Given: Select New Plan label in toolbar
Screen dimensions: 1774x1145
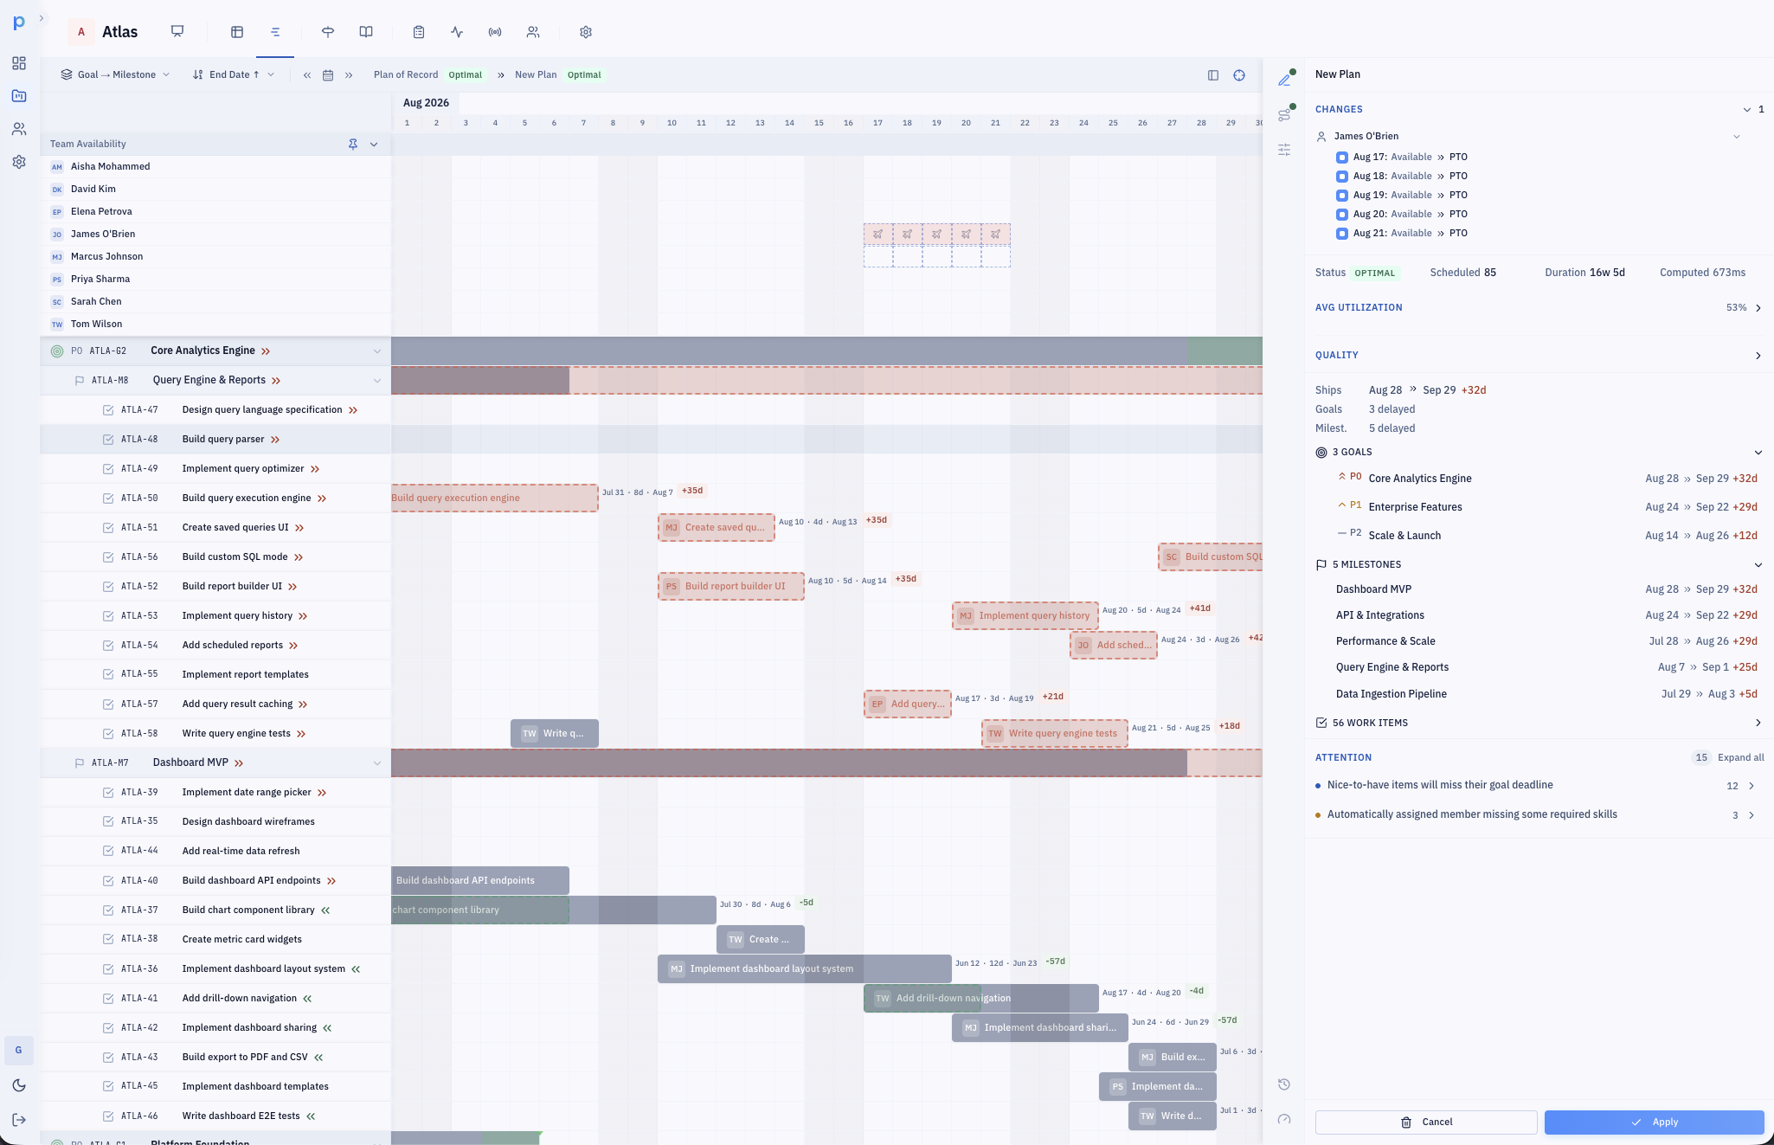Looking at the screenshot, I should pos(536,74).
